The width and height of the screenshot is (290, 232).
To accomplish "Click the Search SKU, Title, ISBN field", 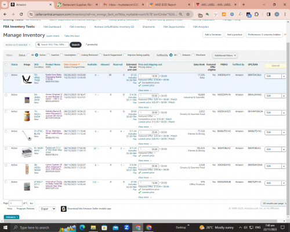I will point(52,45).
